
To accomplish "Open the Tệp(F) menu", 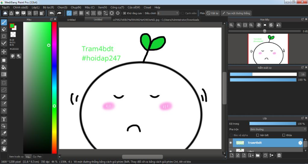I will 5,7.
